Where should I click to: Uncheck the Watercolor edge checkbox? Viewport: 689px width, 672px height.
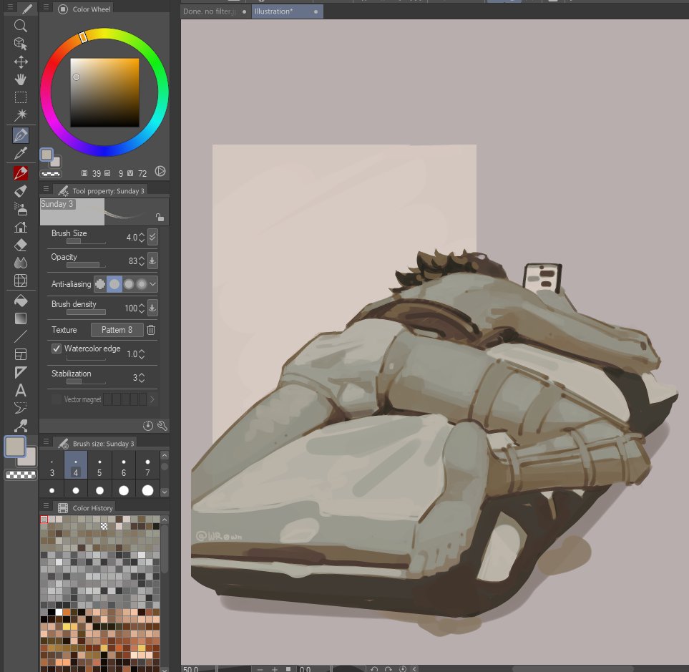tap(57, 349)
